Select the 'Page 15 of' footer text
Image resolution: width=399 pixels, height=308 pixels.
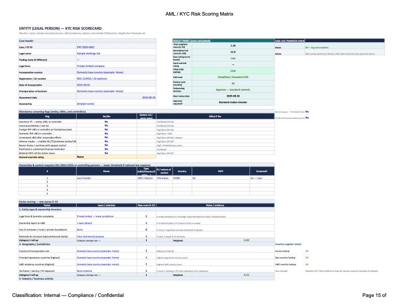click(x=374, y=295)
